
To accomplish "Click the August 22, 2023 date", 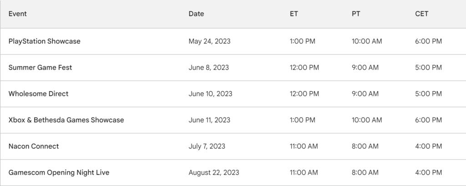I will pos(214,173).
